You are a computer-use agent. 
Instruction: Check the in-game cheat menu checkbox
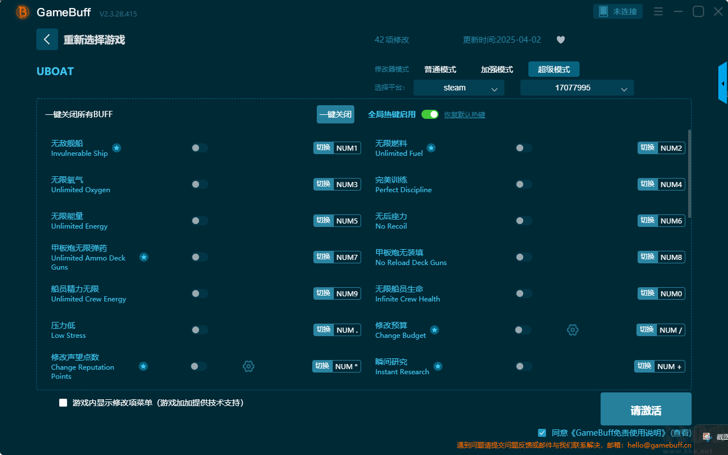pos(63,403)
